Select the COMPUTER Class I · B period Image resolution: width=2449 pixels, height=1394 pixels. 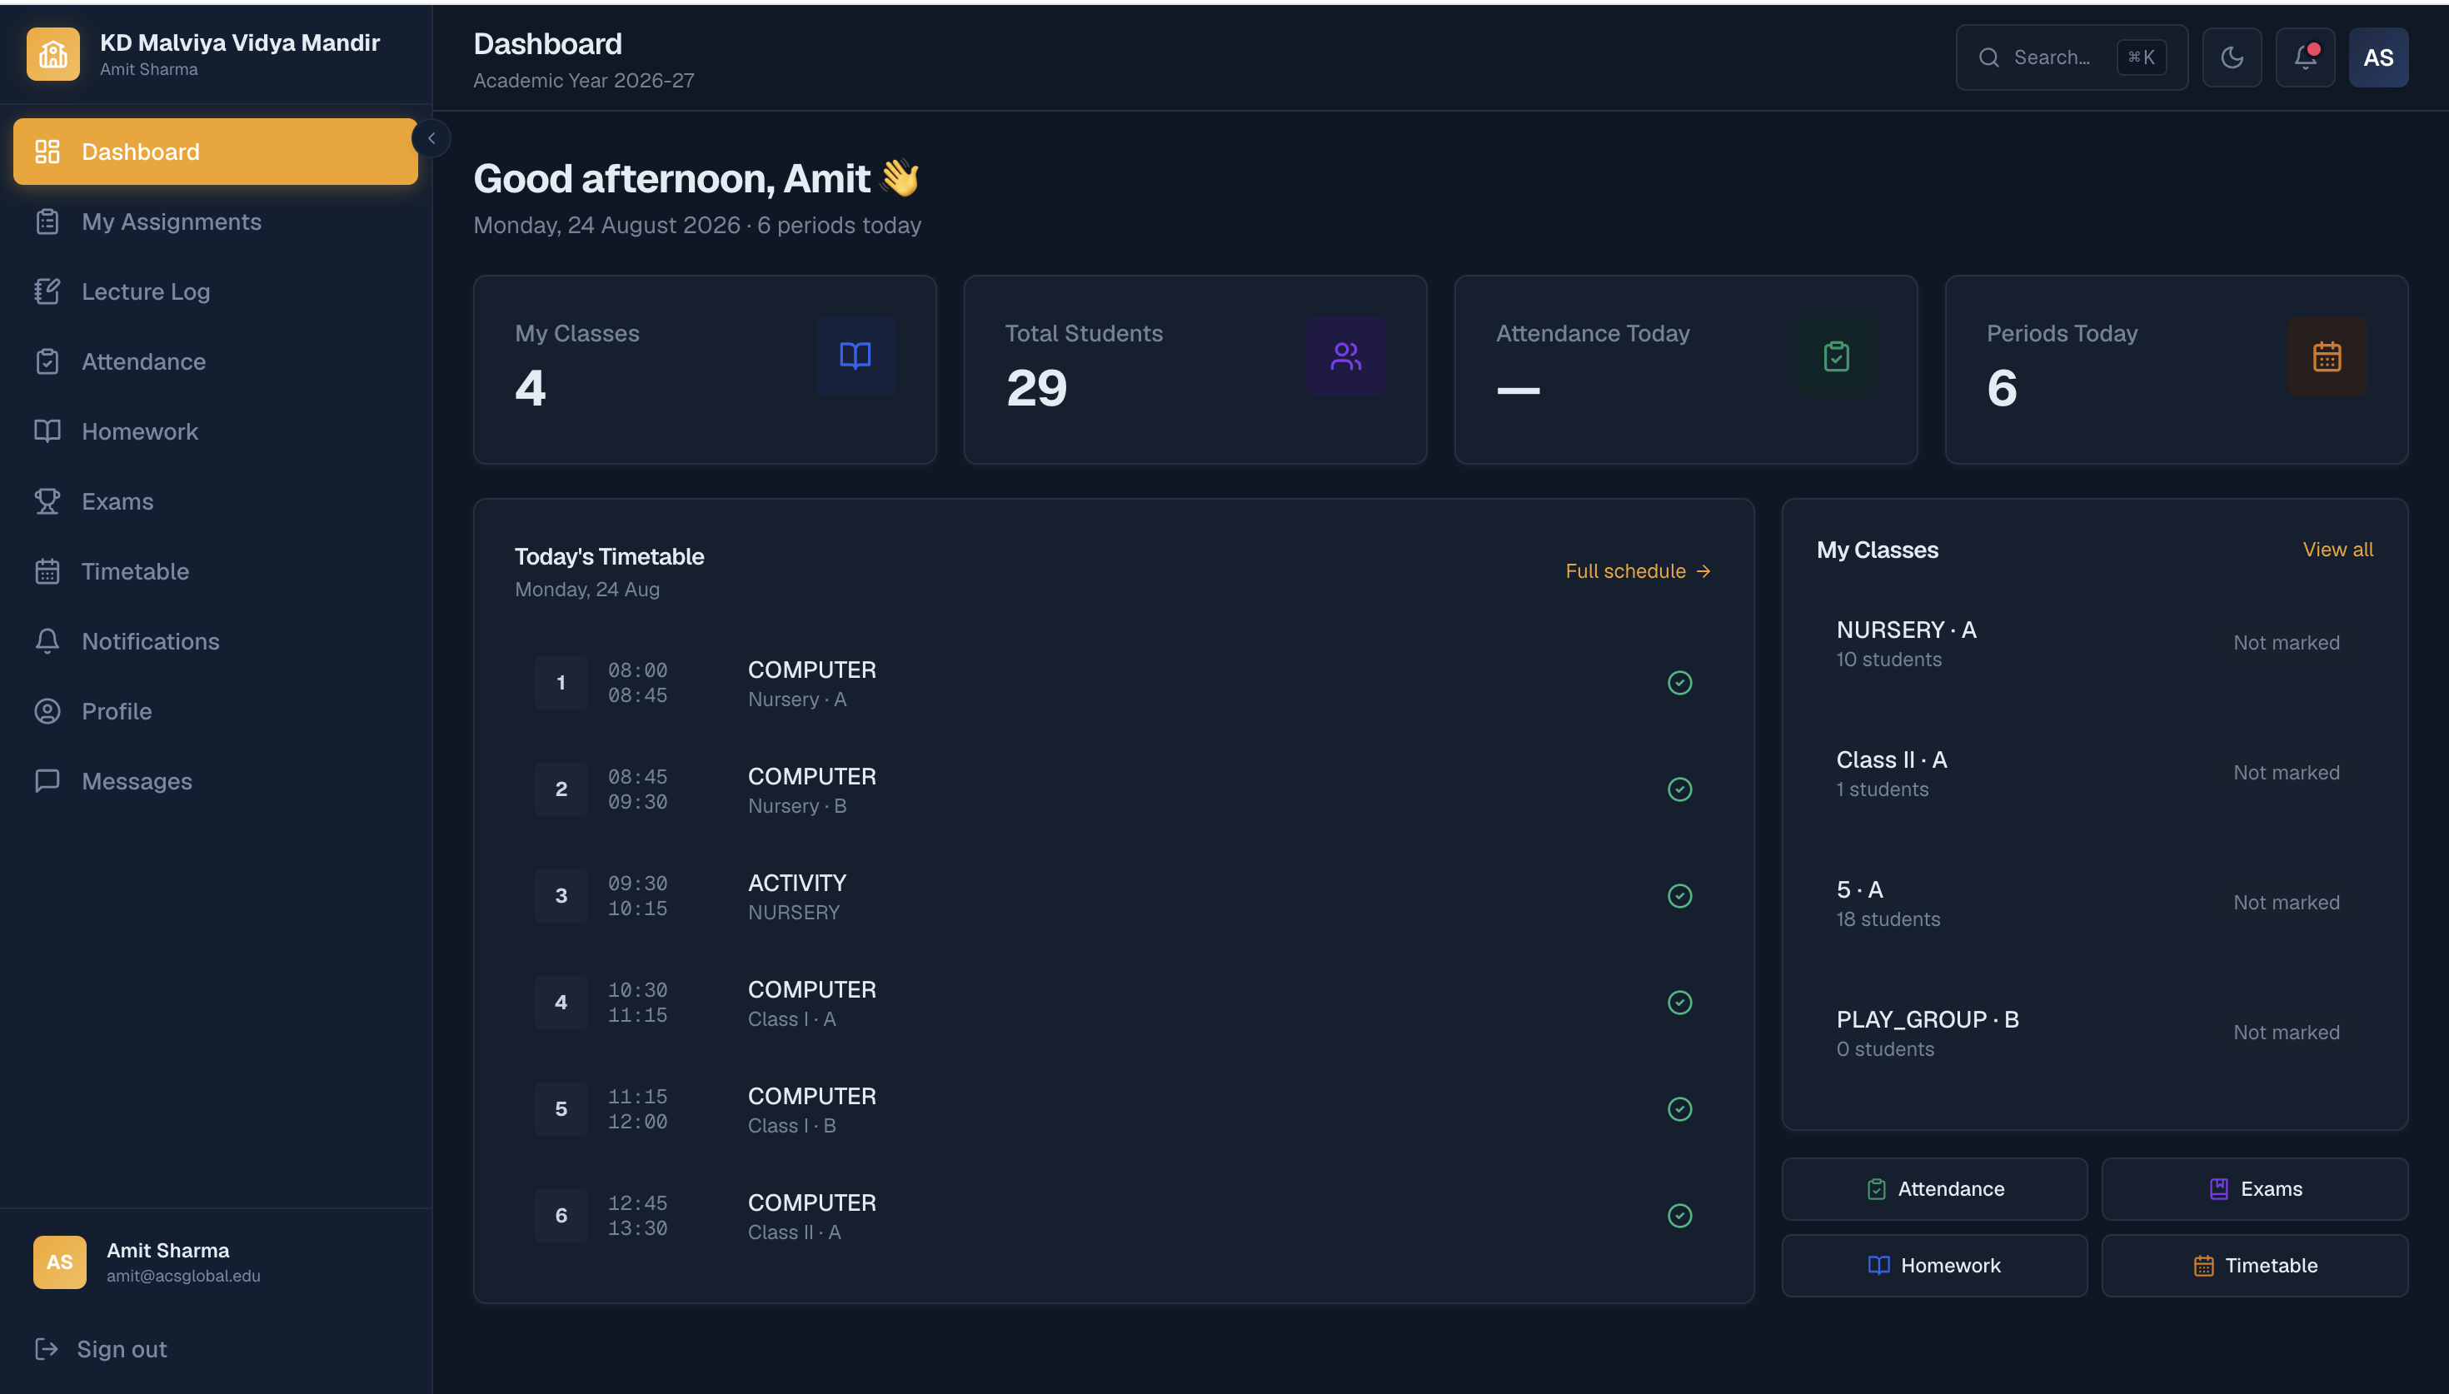(x=1114, y=1108)
